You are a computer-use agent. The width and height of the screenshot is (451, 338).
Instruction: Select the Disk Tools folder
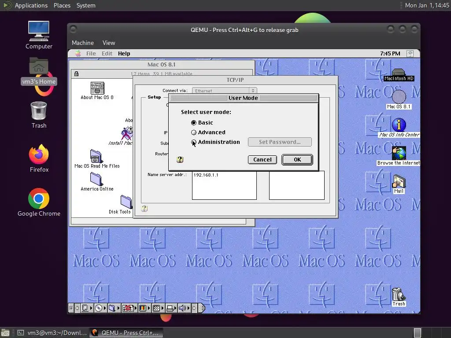[126, 205]
